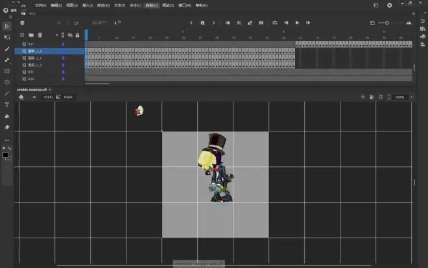Click the back arrow in the stage edit bar
The height and width of the screenshot is (268, 428).
pos(34,97)
